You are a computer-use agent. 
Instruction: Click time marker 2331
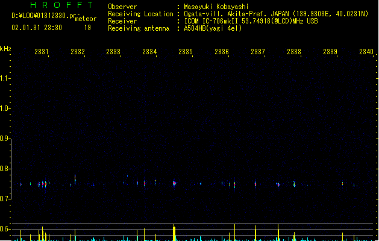[x=42, y=51]
